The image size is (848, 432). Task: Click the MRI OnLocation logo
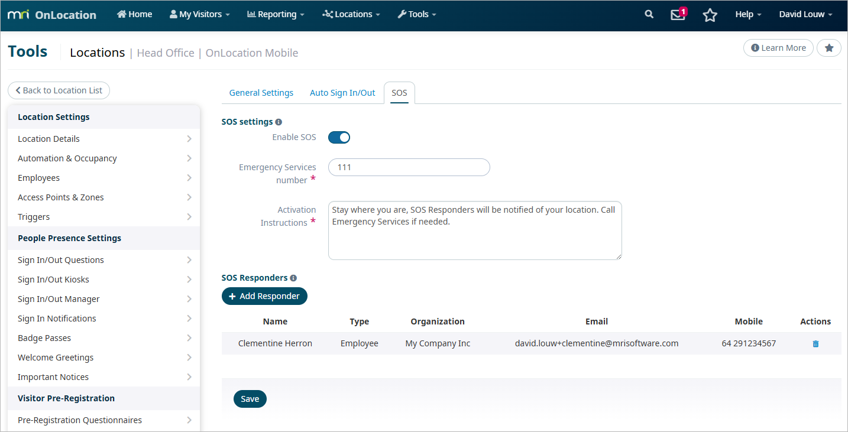click(x=52, y=15)
